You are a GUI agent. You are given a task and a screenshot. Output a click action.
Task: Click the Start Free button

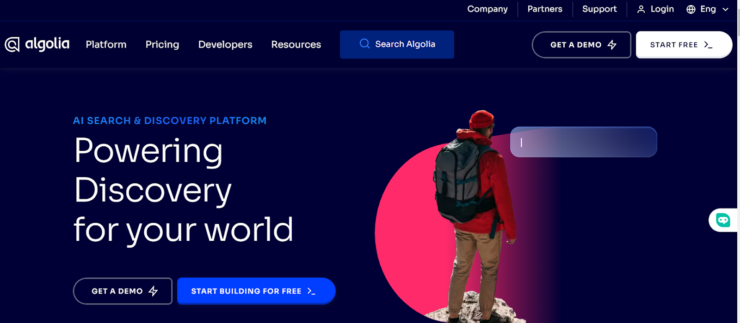684,45
